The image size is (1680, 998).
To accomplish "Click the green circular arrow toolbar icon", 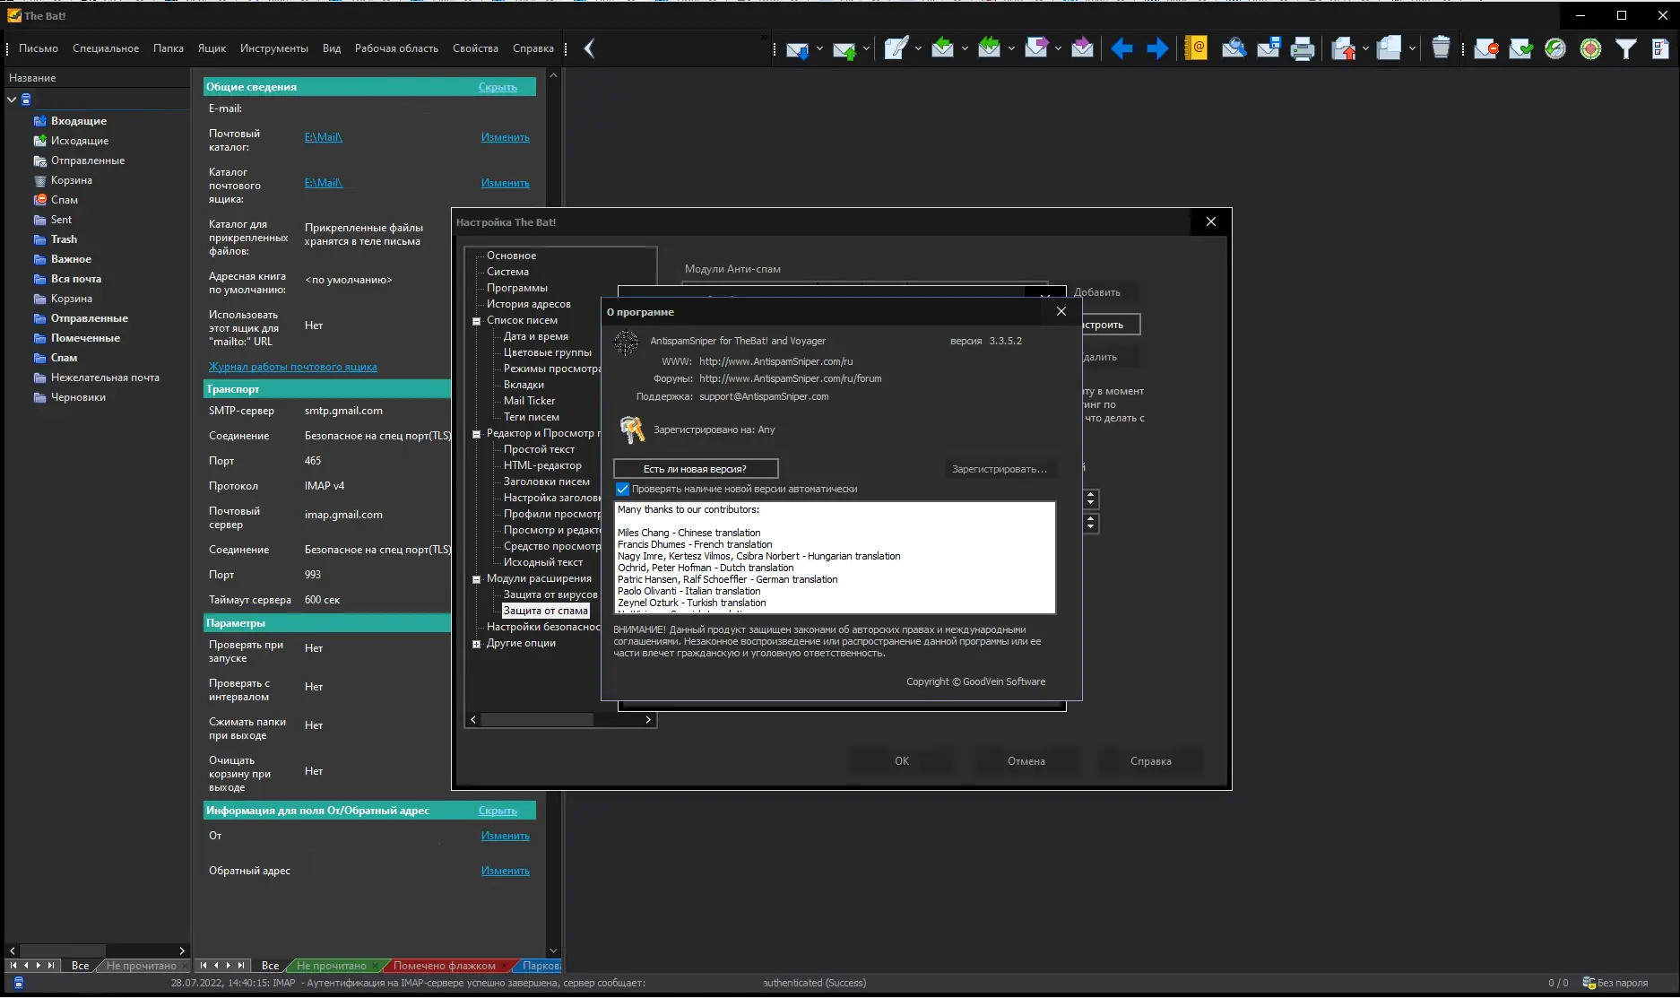I will tap(1555, 48).
